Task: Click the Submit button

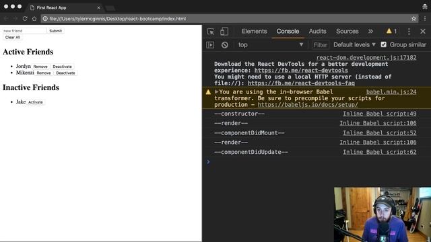Action: click(x=55, y=31)
